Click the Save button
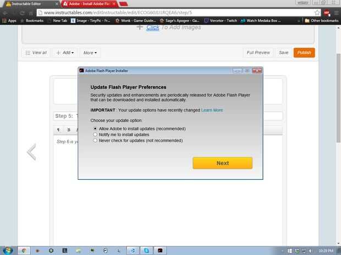Image resolution: width=341 pixels, height=255 pixels. pos(283,53)
